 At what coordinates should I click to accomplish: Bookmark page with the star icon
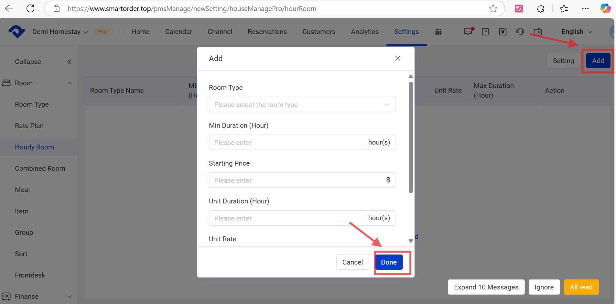tap(493, 8)
